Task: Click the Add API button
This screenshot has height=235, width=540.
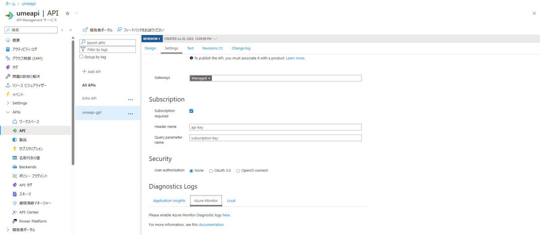Action: coord(91,71)
